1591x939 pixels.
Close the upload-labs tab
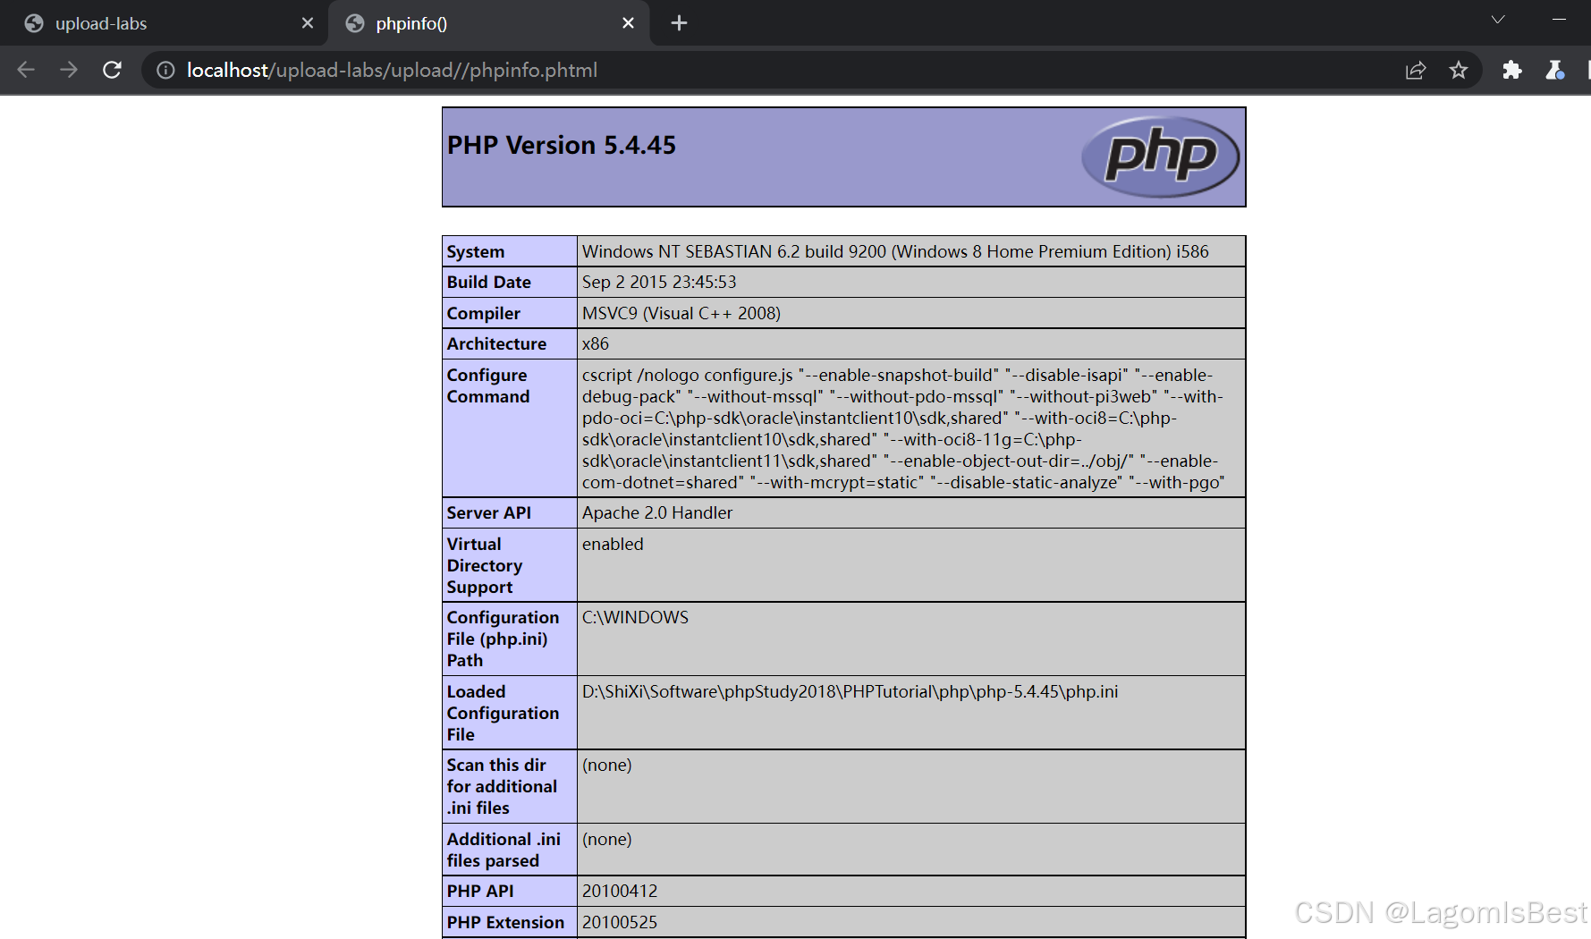[308, 23]
